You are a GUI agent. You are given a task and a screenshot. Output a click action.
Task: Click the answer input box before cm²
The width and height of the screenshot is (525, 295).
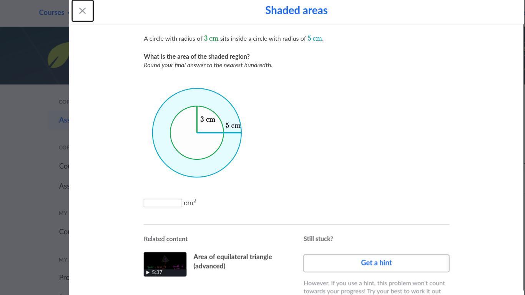click(163, 203)
